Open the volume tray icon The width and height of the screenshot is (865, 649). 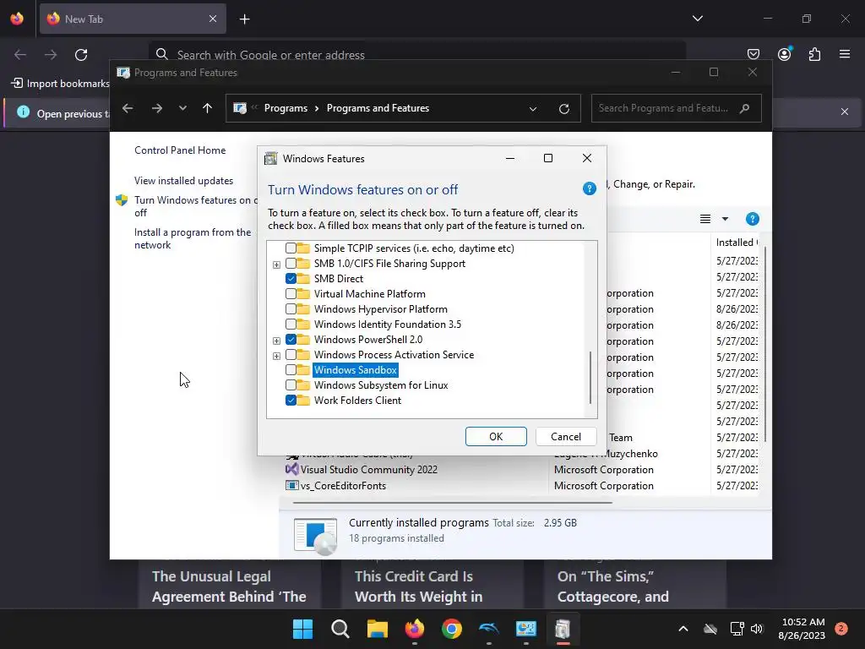(x=757, y=629)
